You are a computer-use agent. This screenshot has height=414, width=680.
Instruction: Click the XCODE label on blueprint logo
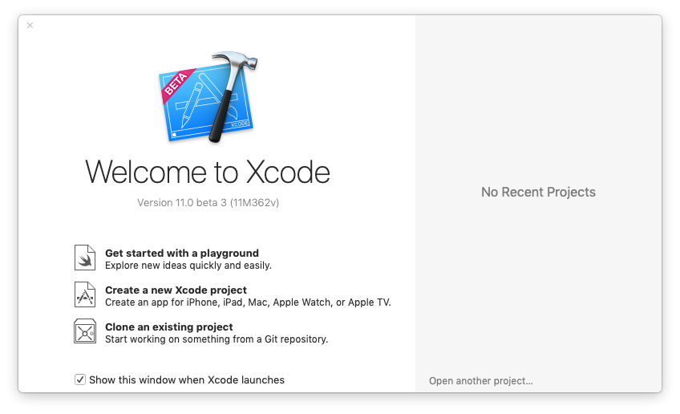pos(240,124)
